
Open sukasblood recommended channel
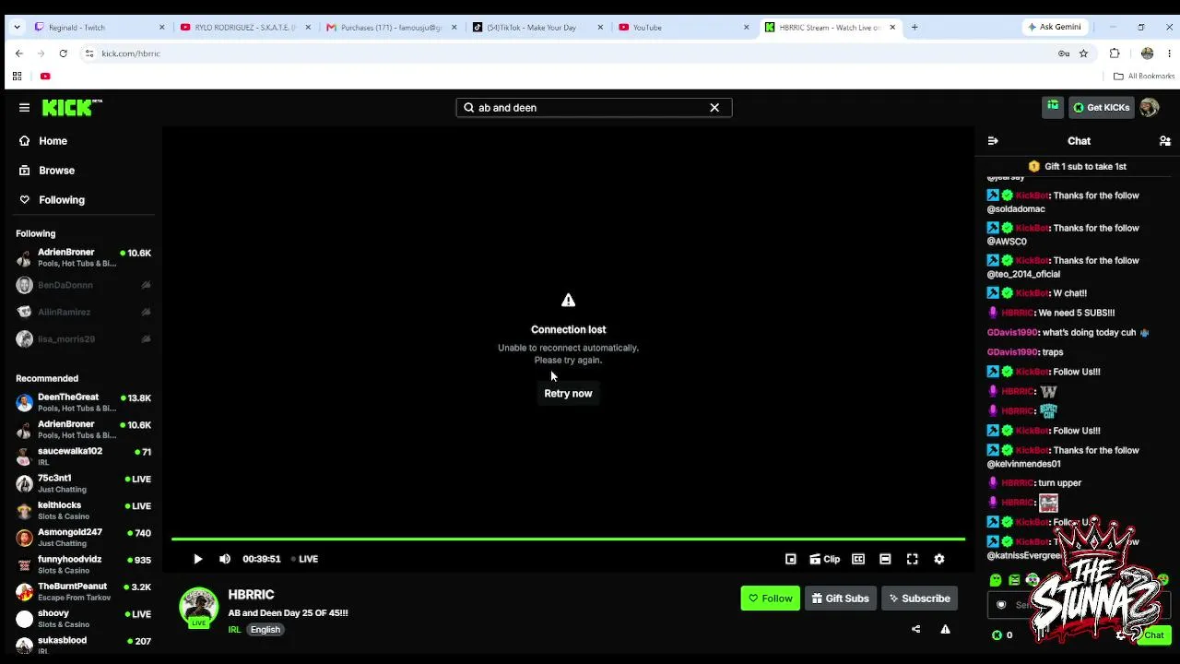pos(83,644)
